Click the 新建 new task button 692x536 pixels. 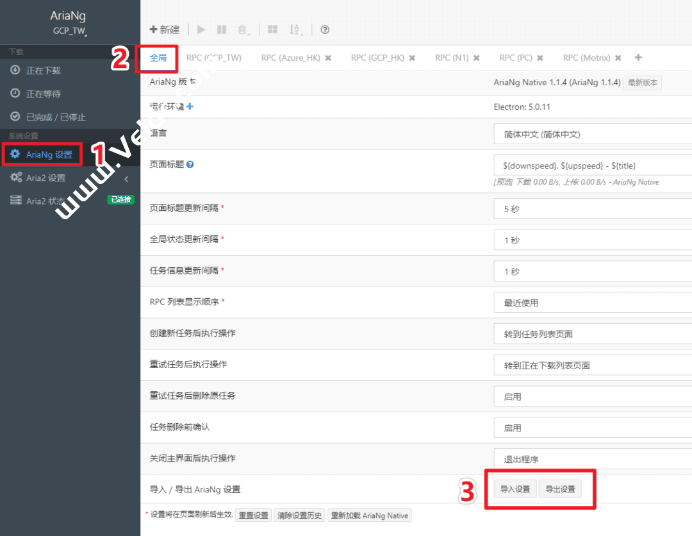click(x=165, y=29)
